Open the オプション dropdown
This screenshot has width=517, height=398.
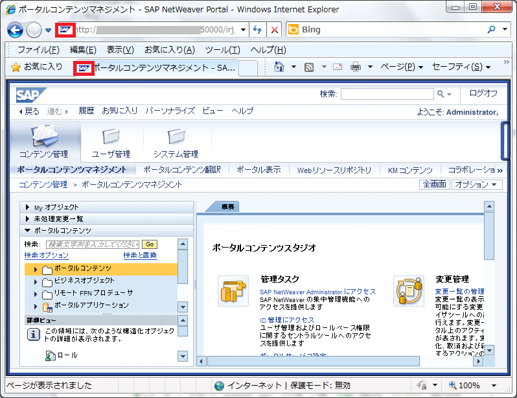[477, 185]
